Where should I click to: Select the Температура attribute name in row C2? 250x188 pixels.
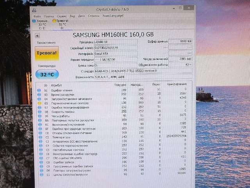pyautogui.click(x=61, y=137)
